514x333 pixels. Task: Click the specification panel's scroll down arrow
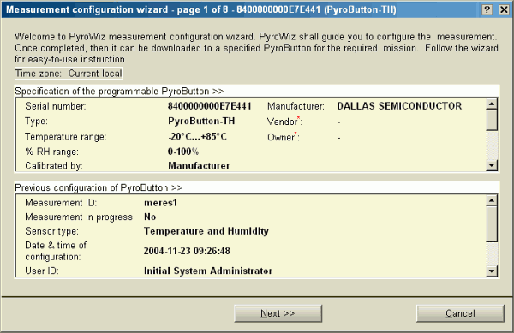(x=492, y=165)
